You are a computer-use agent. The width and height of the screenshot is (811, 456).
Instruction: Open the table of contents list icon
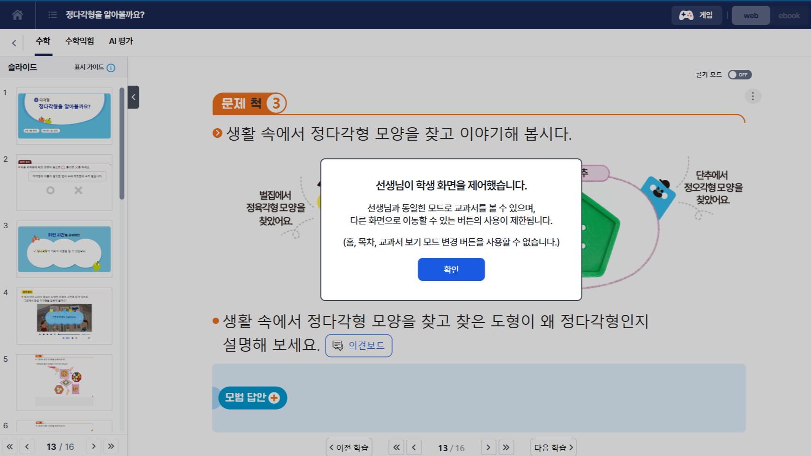[53, 15]
